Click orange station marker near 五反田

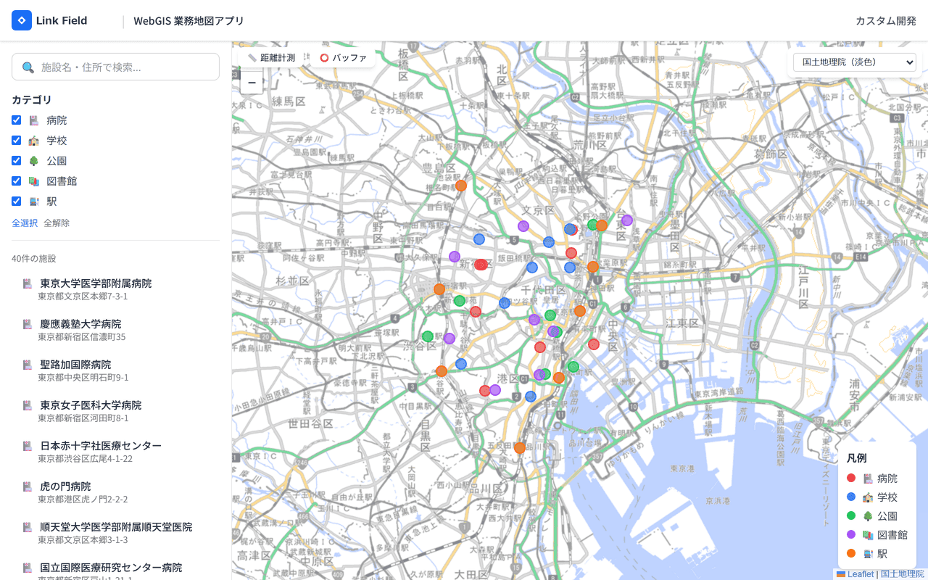[x=520, y=448]
